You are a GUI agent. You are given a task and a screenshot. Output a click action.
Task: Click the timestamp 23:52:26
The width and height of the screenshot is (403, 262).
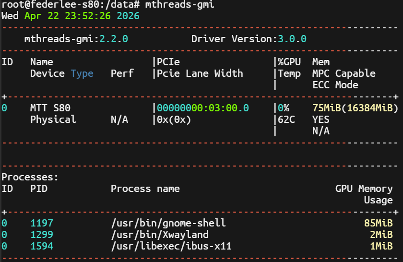[x=88, y=16]
